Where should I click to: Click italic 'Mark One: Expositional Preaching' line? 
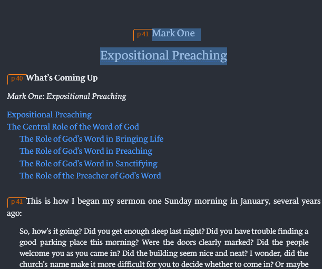point(66,96)
